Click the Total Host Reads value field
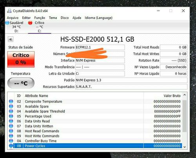 tap(174, 47)
